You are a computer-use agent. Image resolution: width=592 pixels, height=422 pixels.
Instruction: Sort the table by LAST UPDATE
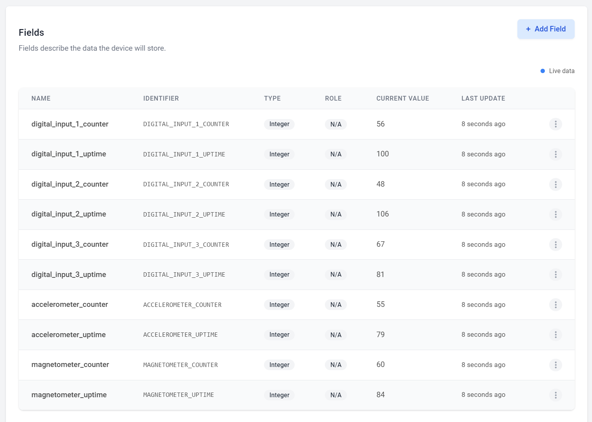click(x=483, y=98)
